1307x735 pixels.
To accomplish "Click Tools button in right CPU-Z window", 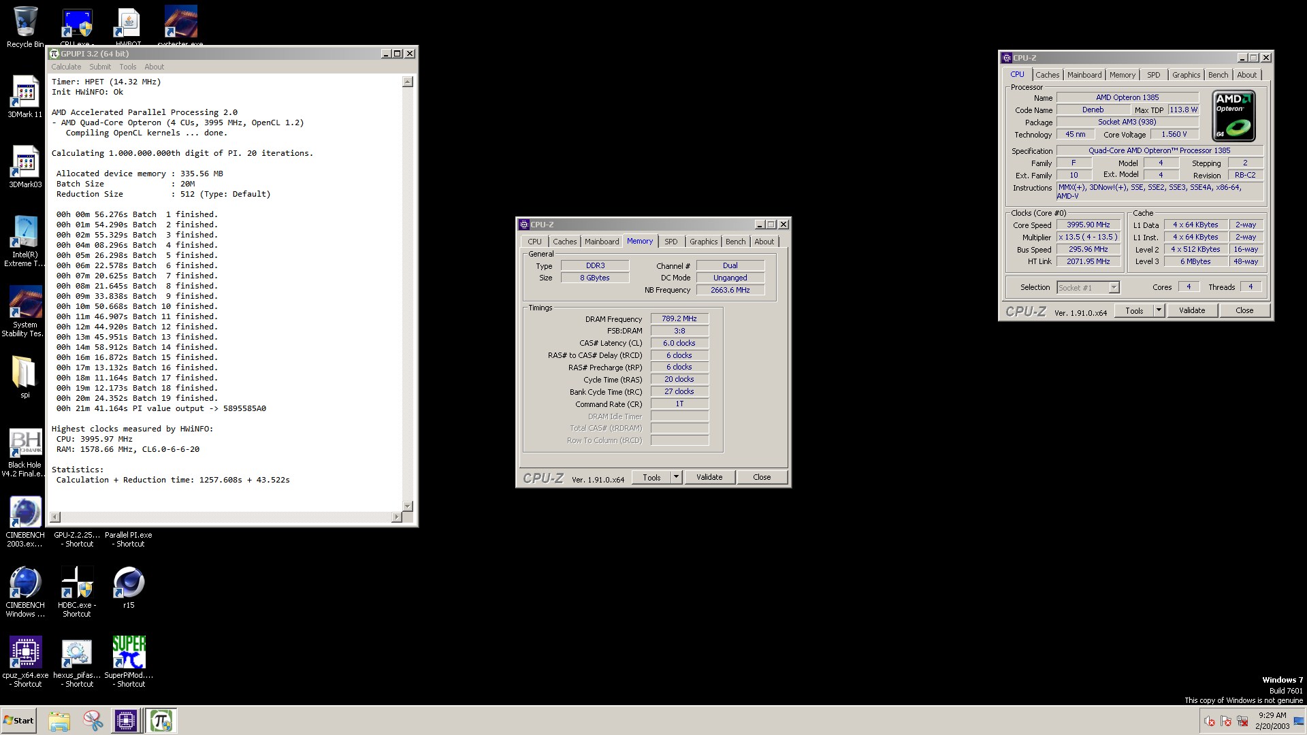I will pyautogui.click(x=1134, y=311).
